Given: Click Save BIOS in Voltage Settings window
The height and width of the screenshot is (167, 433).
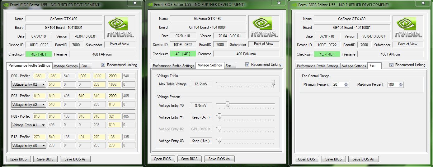Looking at the screenshot, I should click(x=189, y=159).
